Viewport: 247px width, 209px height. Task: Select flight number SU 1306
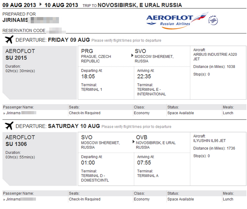(x=16, y=144)
